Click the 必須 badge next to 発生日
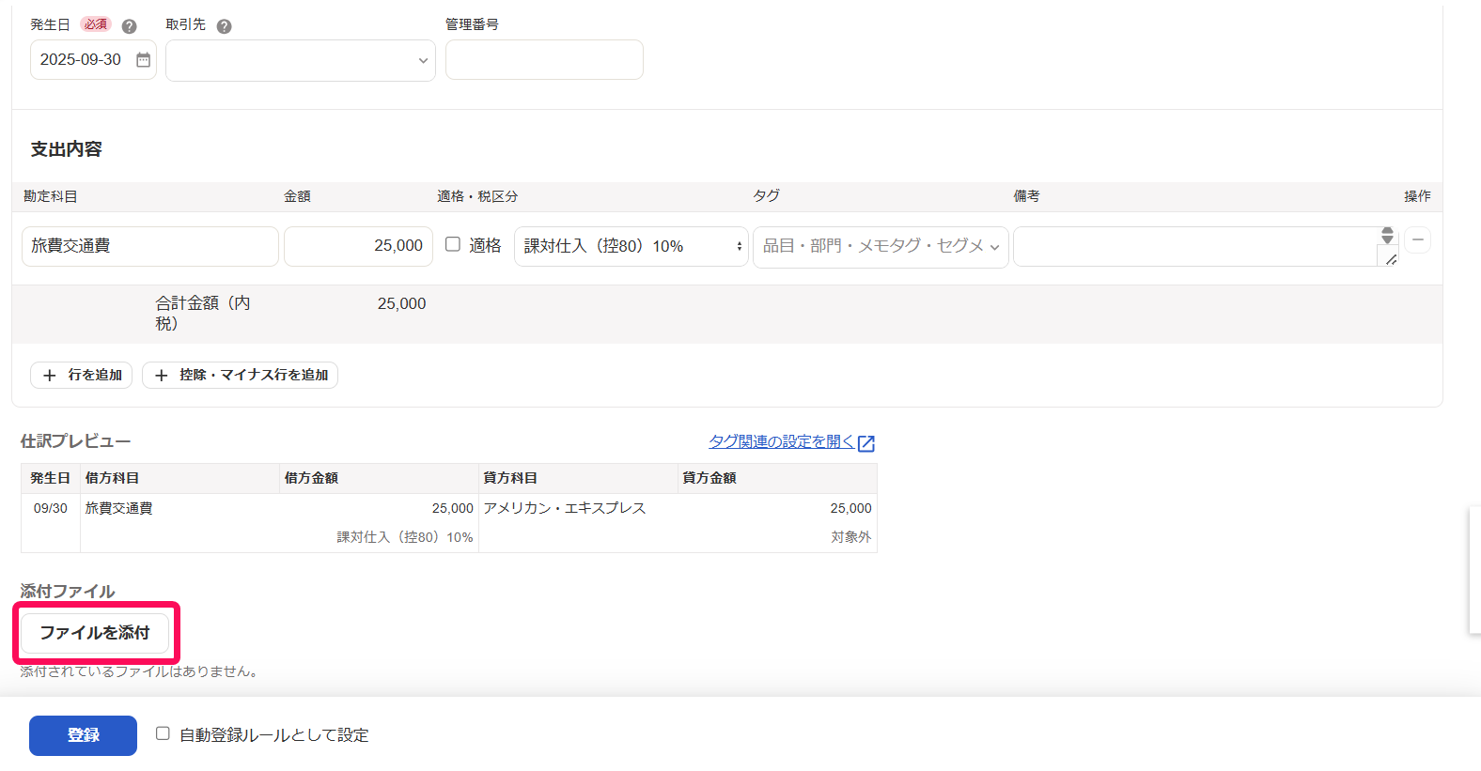This screenshot has height=771, width=1481. tap(96, 24)
